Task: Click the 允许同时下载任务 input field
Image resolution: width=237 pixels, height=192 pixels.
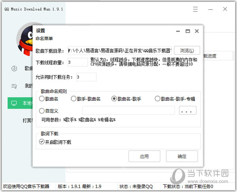Action: (87, 77)
